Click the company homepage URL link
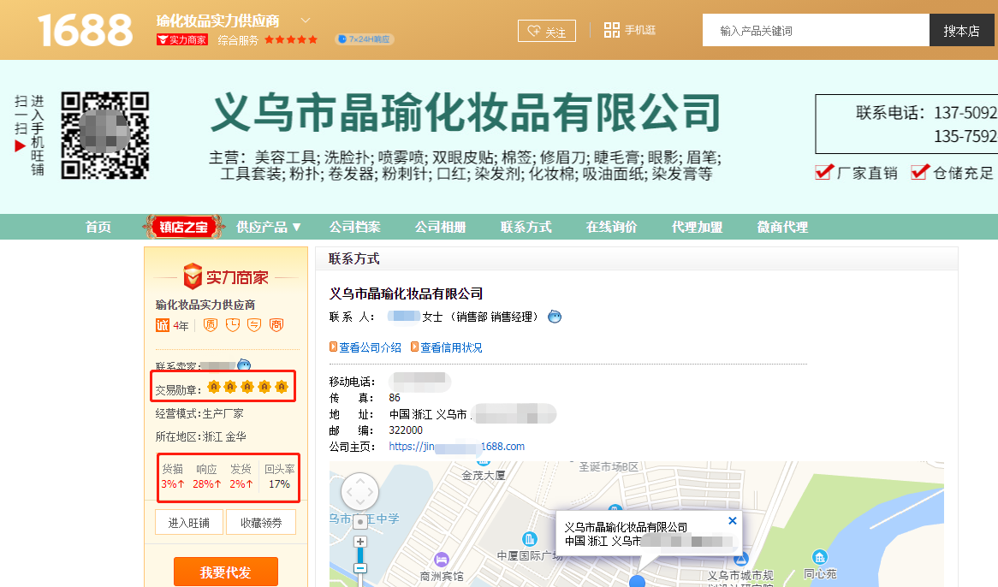This screenshot has height=587, width=998. [456, 447]
